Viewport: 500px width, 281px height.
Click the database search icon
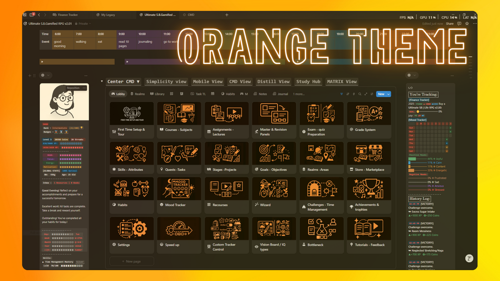click(360, 94)
